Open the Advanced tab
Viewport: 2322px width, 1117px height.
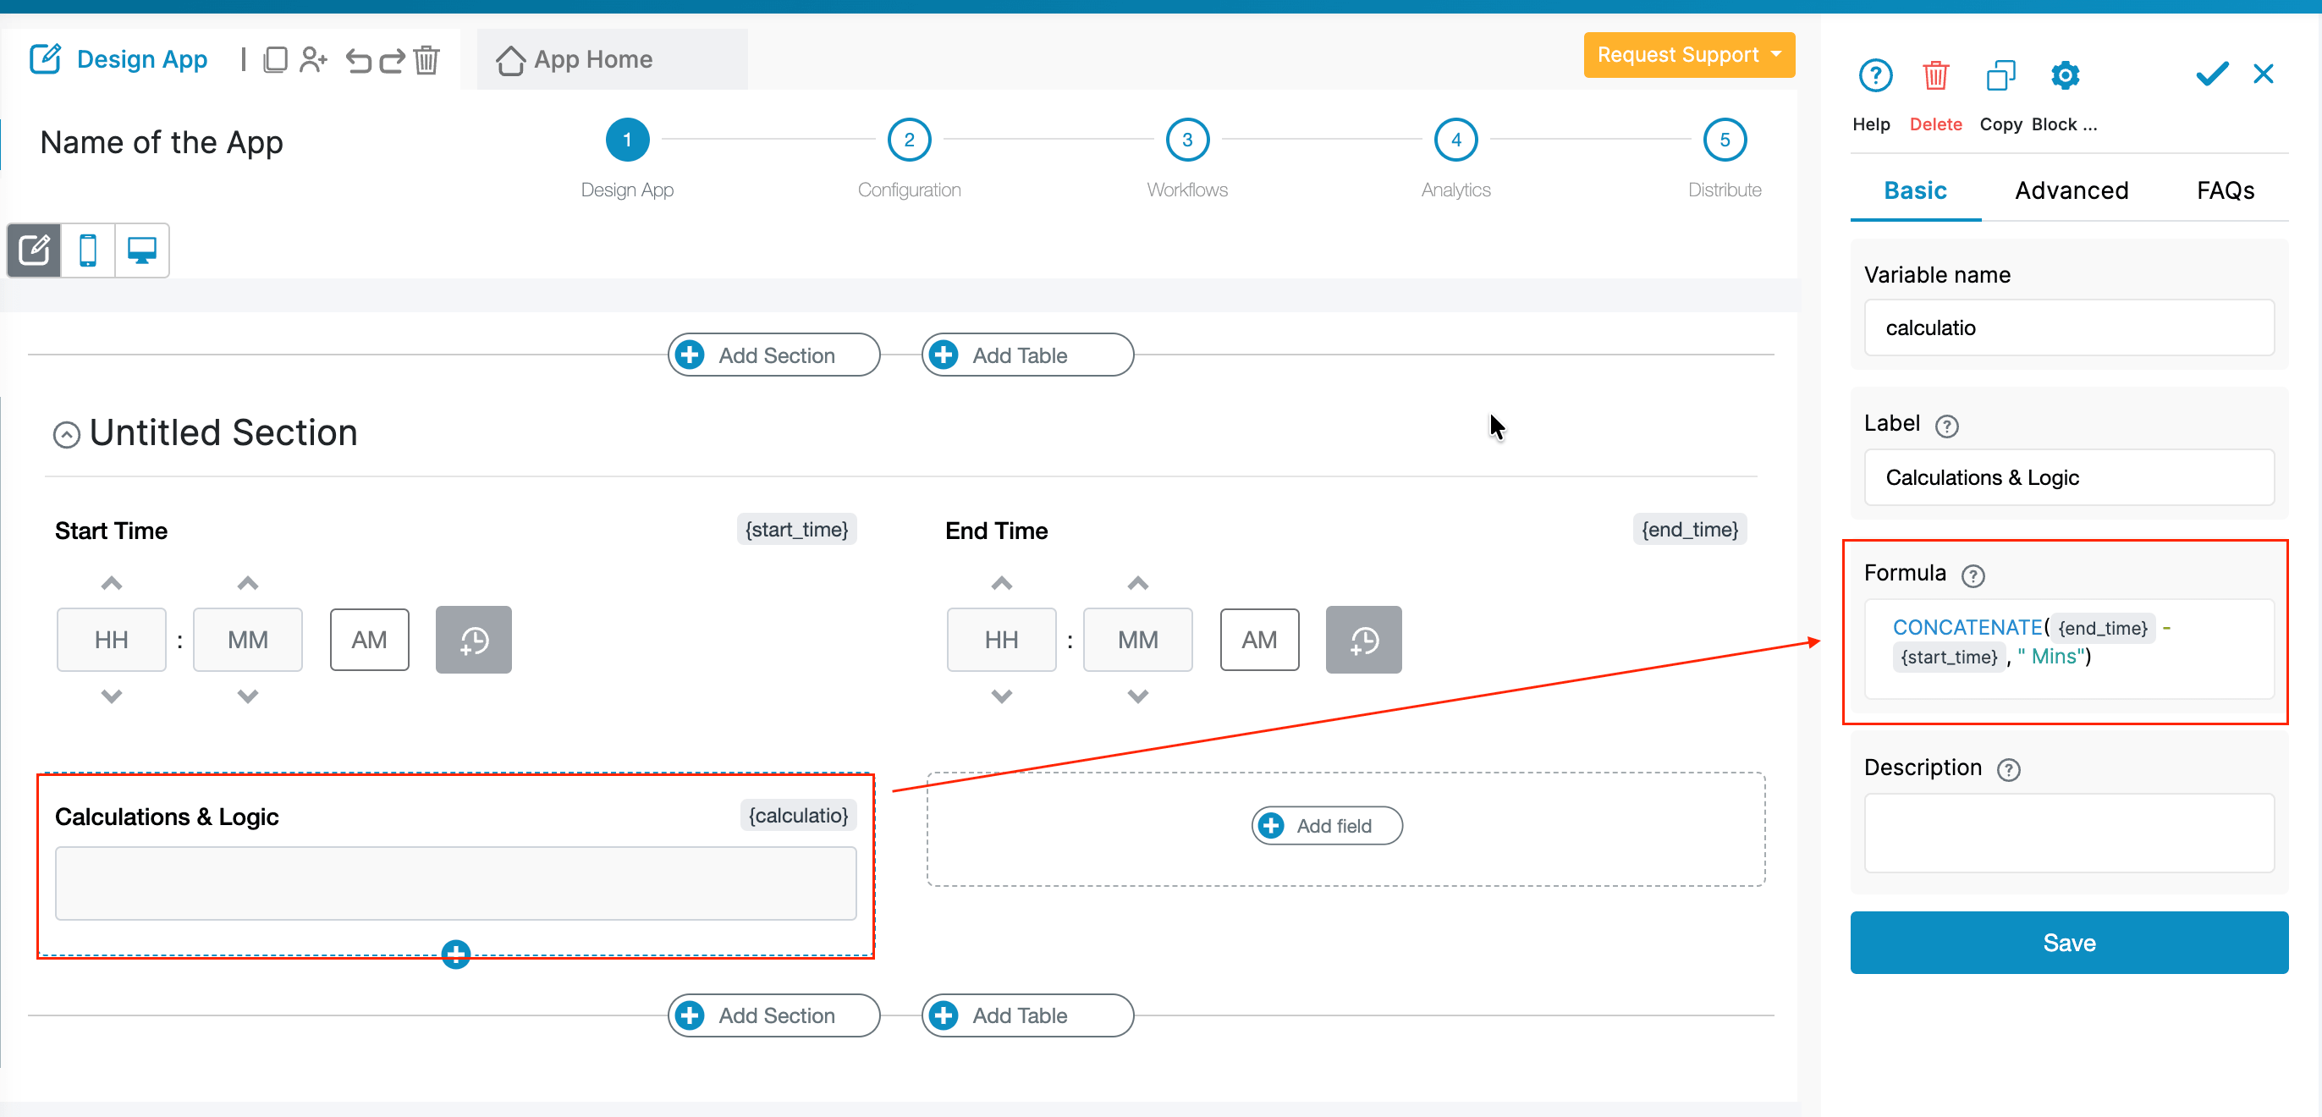click(x=2071, y=190)
